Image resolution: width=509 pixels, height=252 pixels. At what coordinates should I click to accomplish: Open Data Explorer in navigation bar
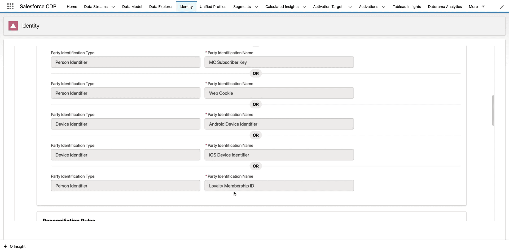161,7
